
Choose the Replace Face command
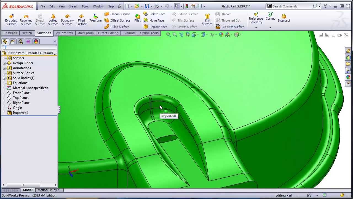155,27
